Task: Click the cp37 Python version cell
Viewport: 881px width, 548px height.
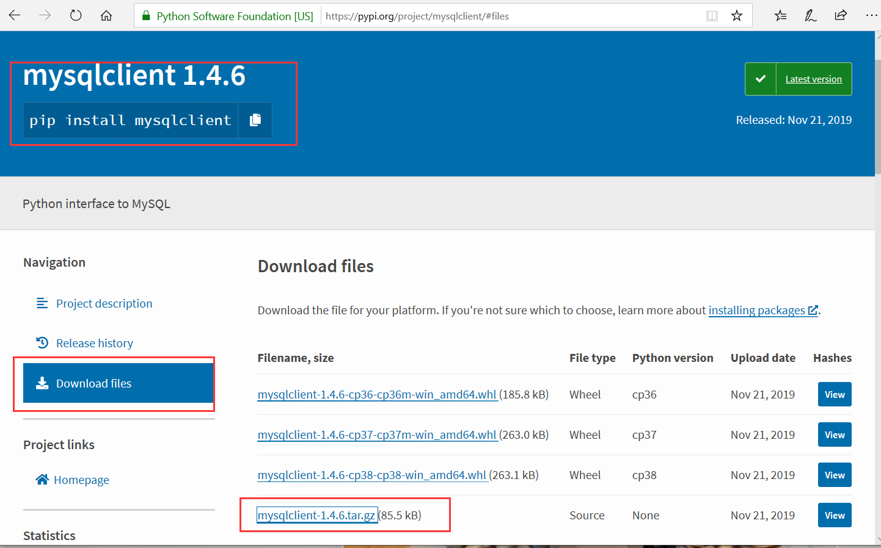Action: click(x=645, y=434)
